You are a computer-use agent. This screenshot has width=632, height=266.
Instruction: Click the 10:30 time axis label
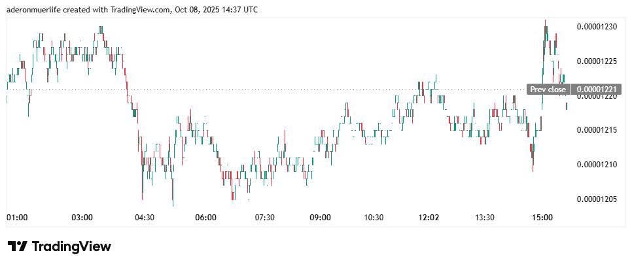(373, 218)
